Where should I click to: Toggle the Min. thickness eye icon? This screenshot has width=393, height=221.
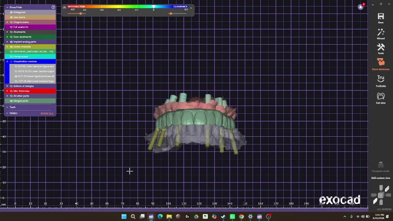(11, 91)
